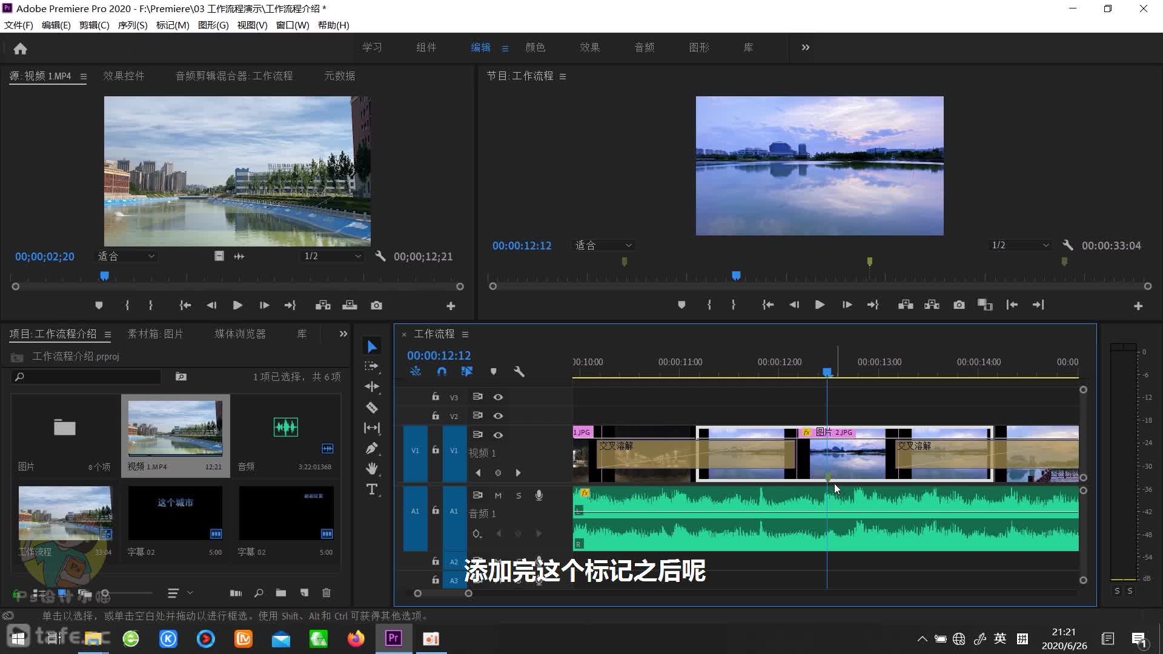Screen dimensions: 1163x654
Task: Click timeline playhead handle in ruler
Action: click(x=827, y=372)
